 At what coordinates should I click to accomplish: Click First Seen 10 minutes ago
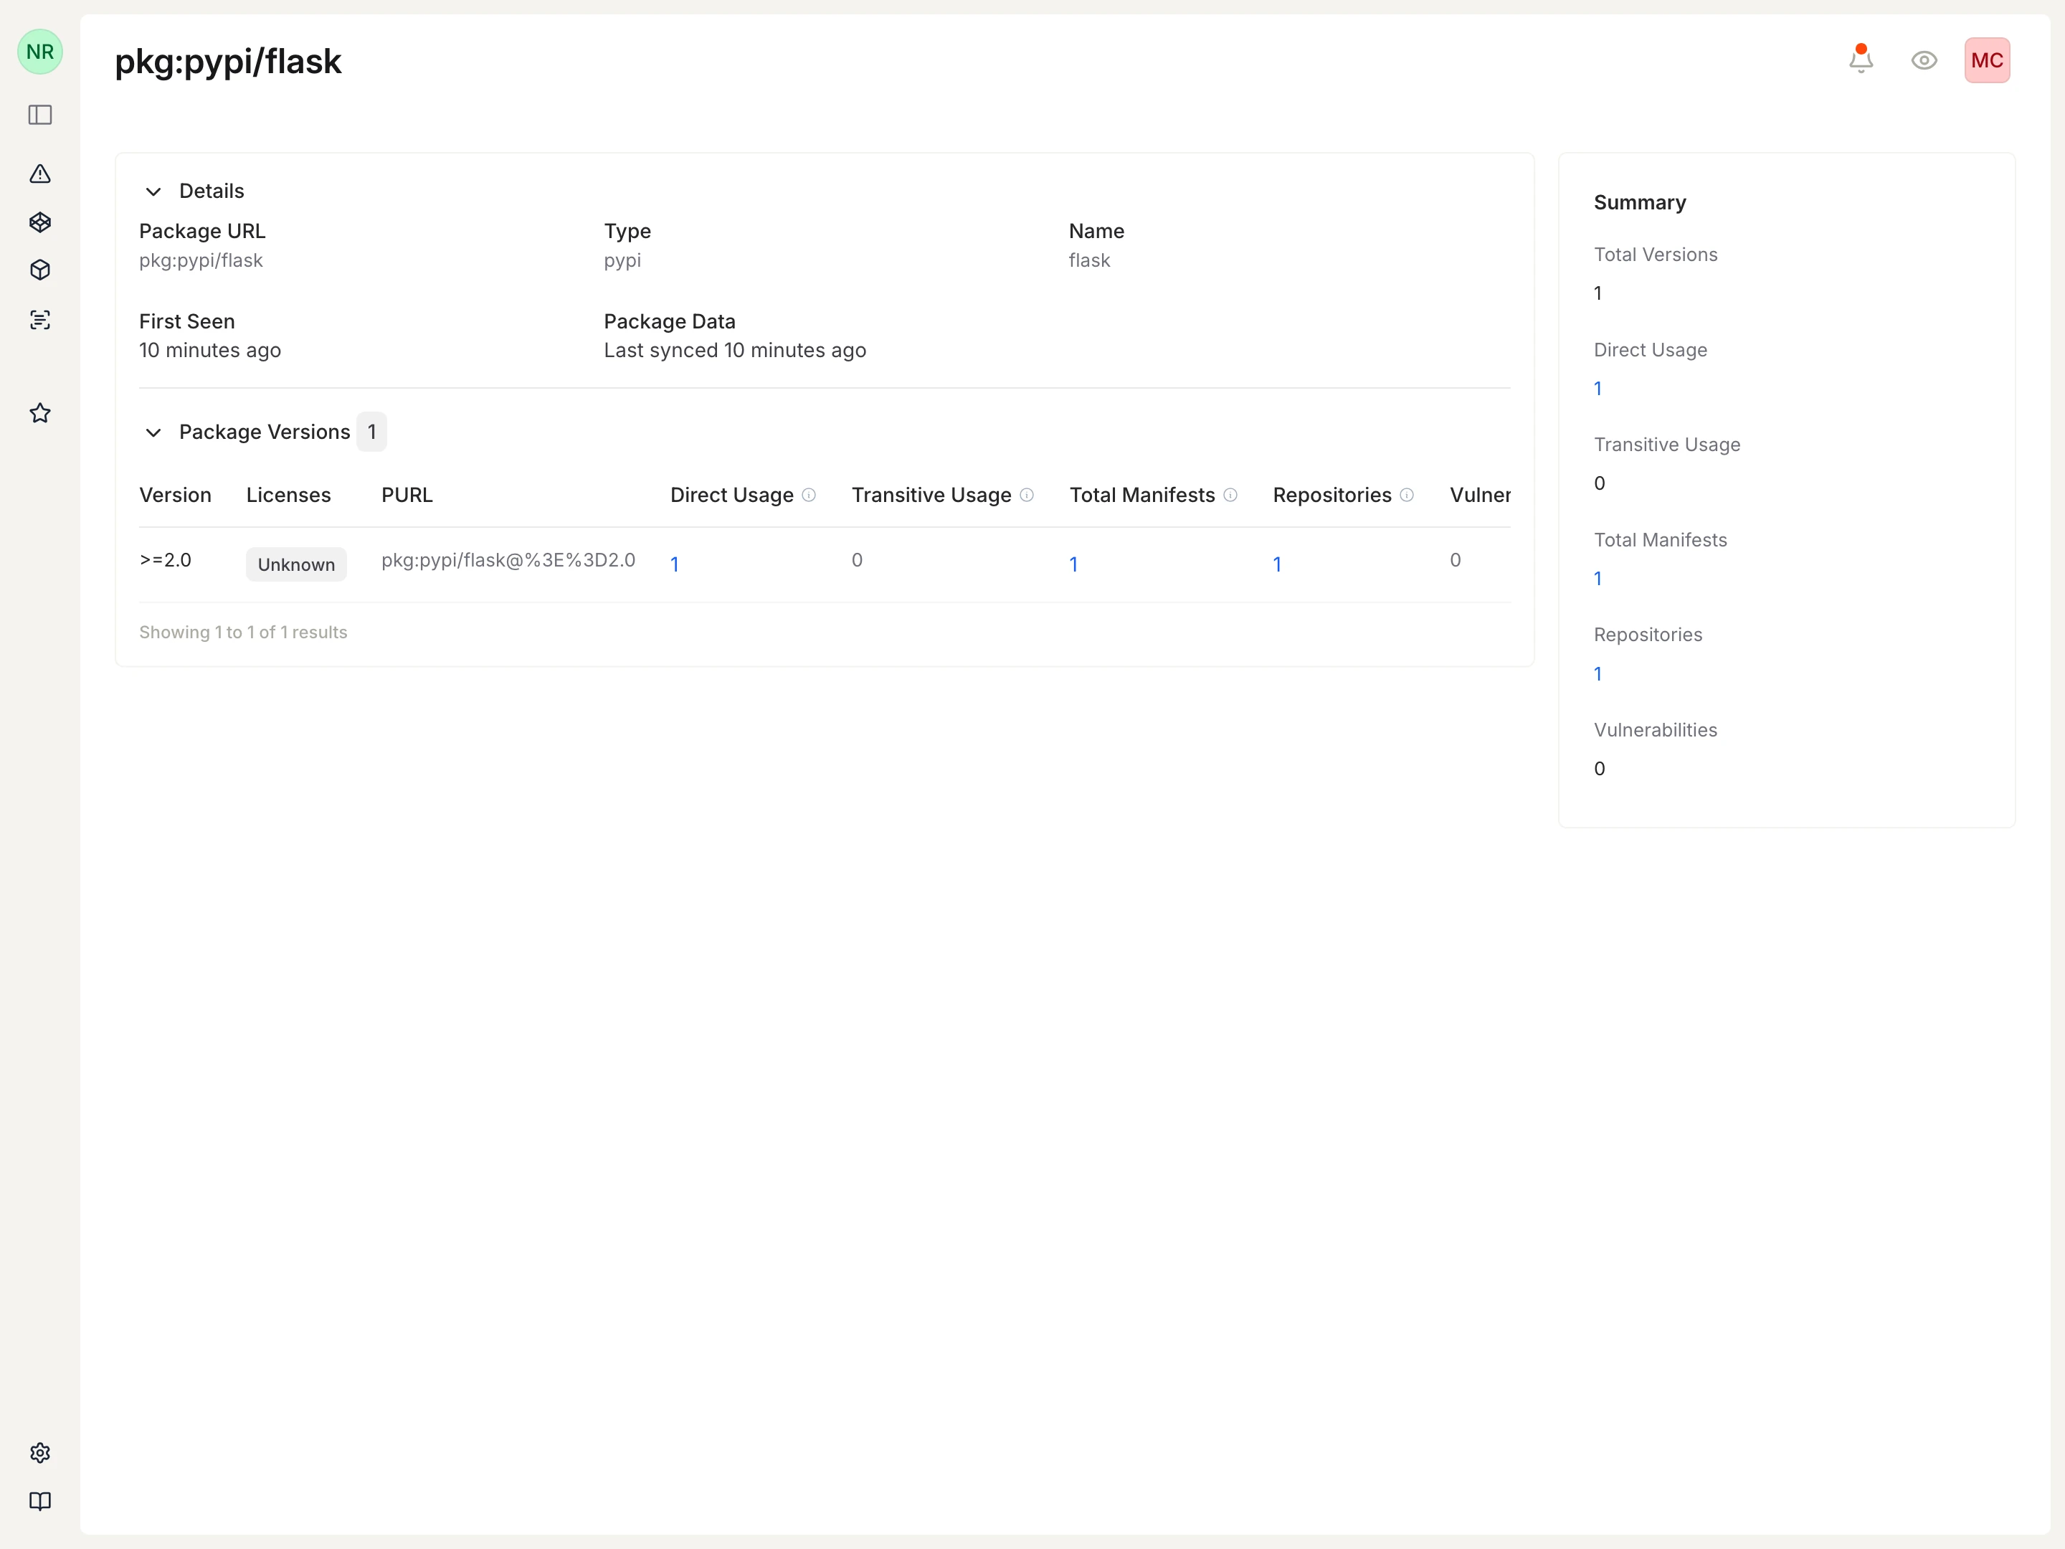click(x=210, y=350)
